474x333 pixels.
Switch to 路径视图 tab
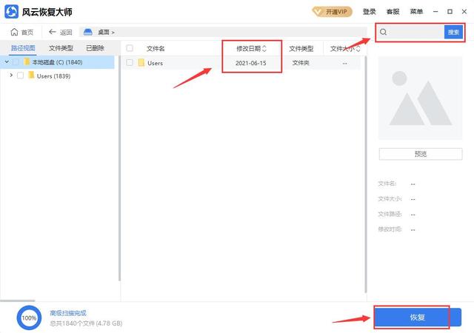click(23, 48)
